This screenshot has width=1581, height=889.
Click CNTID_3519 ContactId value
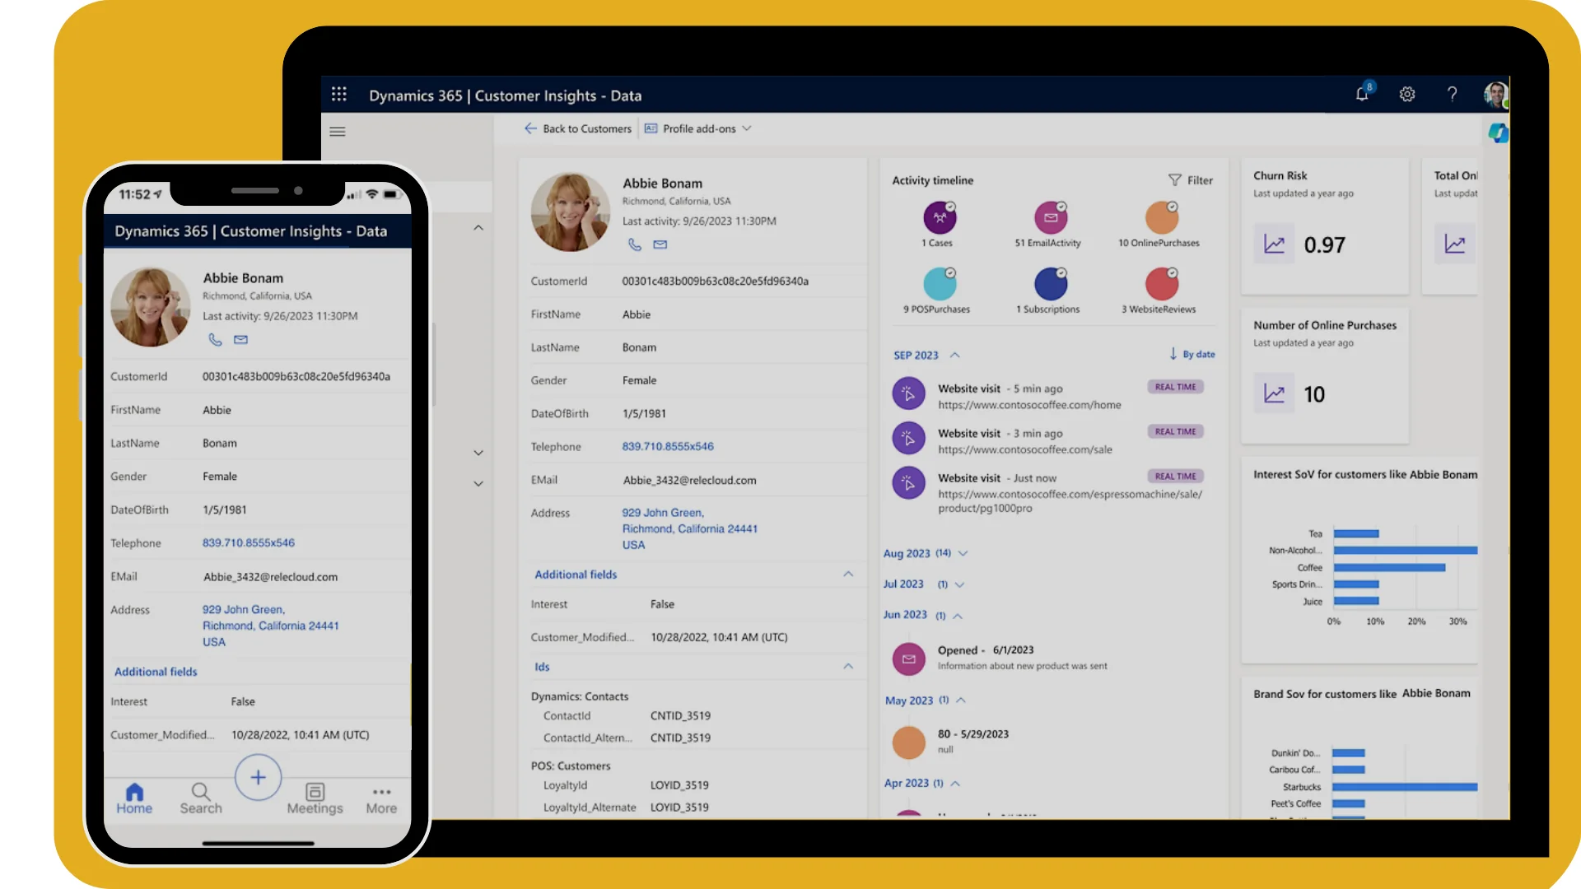click(680, 716)
